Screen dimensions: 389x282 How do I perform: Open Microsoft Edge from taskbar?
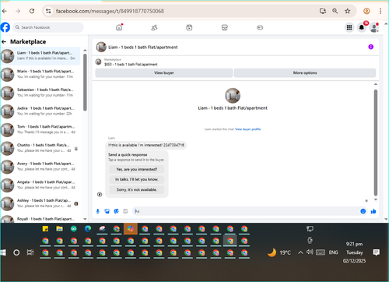point(88,229)
